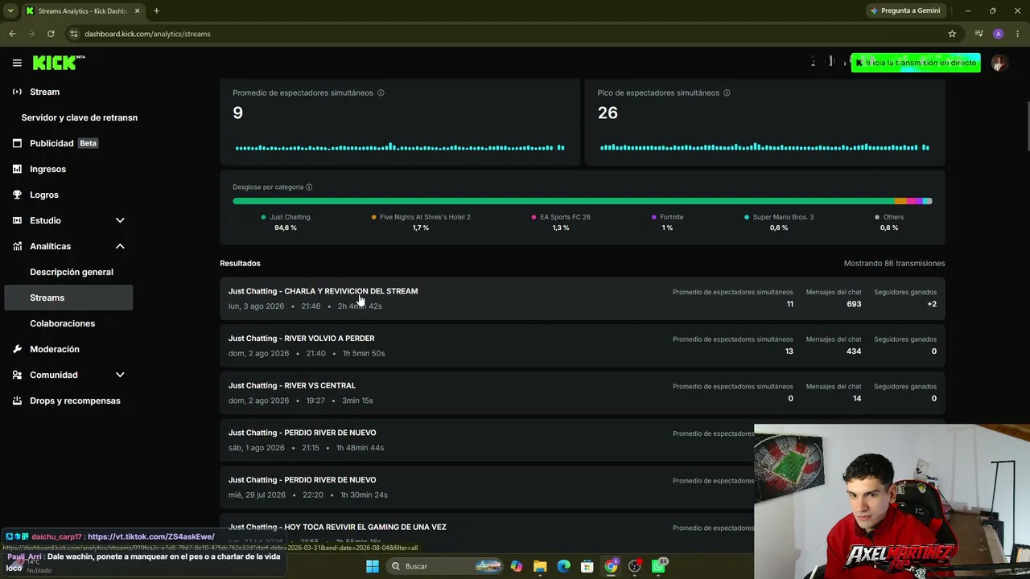
Task: Open File Explorer from the taskbar
Action: [540, 566]
